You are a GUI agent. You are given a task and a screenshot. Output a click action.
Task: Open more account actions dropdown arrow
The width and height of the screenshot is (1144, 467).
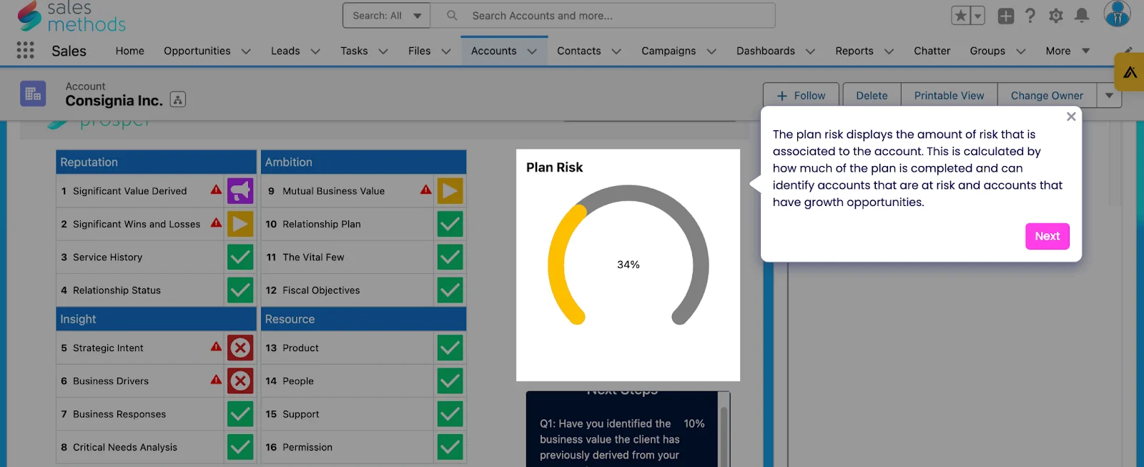(x=1109, y=95)
